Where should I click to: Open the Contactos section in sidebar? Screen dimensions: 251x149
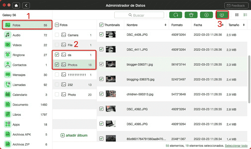(x=19, y=65)
